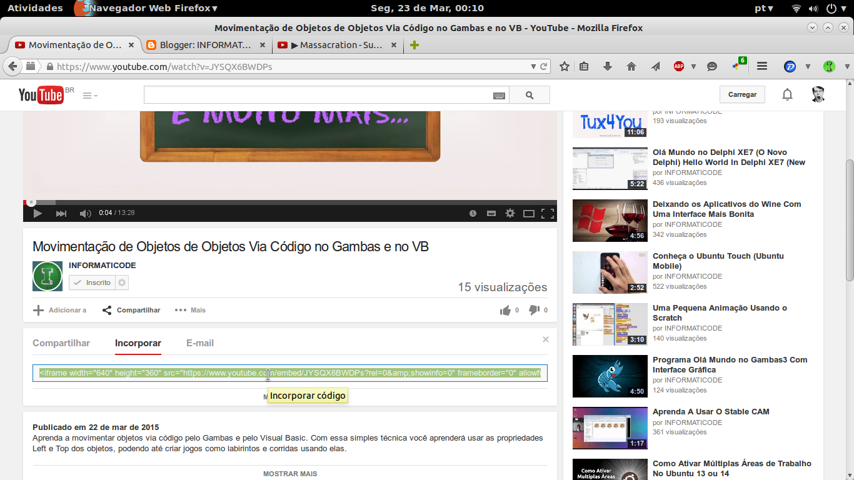
Task: Click the YouTube logo
Action: 41,95
